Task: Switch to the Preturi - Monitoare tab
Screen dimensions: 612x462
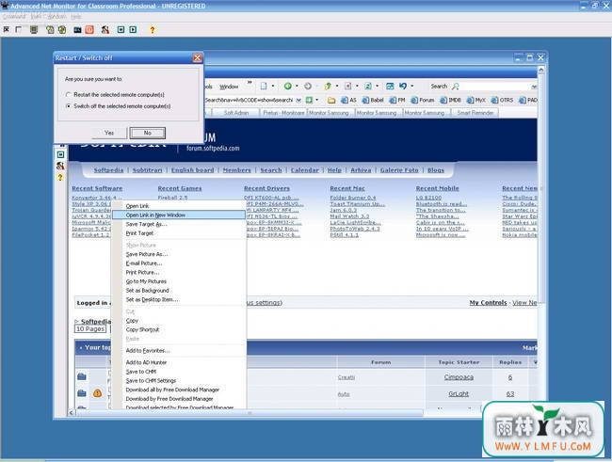Action: click(283, 113)
